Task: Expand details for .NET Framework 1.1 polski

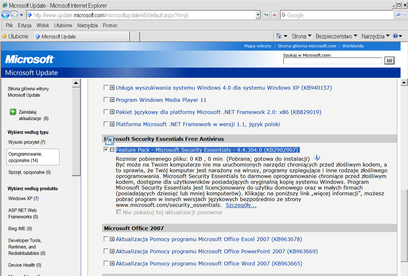Action: coord(112,124)
